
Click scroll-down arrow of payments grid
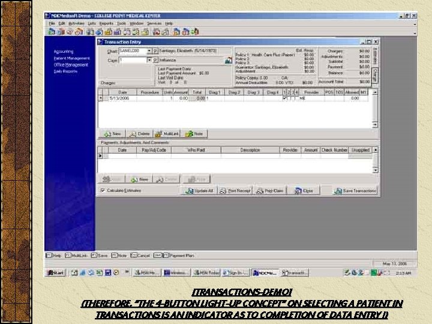tap(375, 170)
